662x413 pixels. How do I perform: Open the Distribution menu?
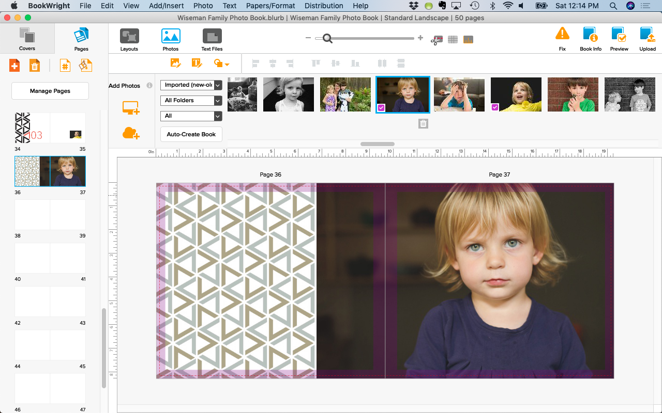point(324,6)
